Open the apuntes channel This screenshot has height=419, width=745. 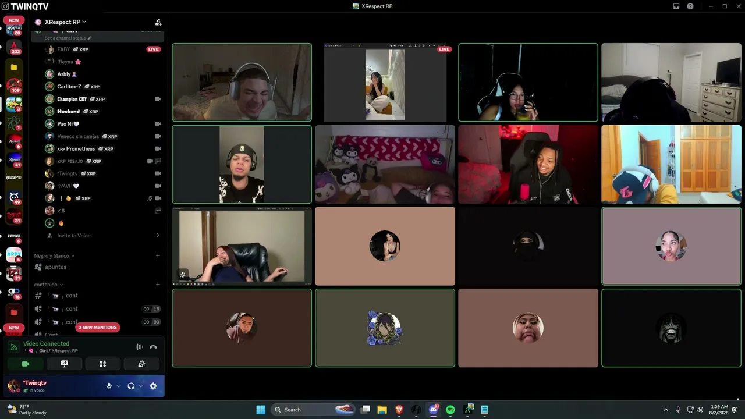pyautogui.click(x=98, y=267)
